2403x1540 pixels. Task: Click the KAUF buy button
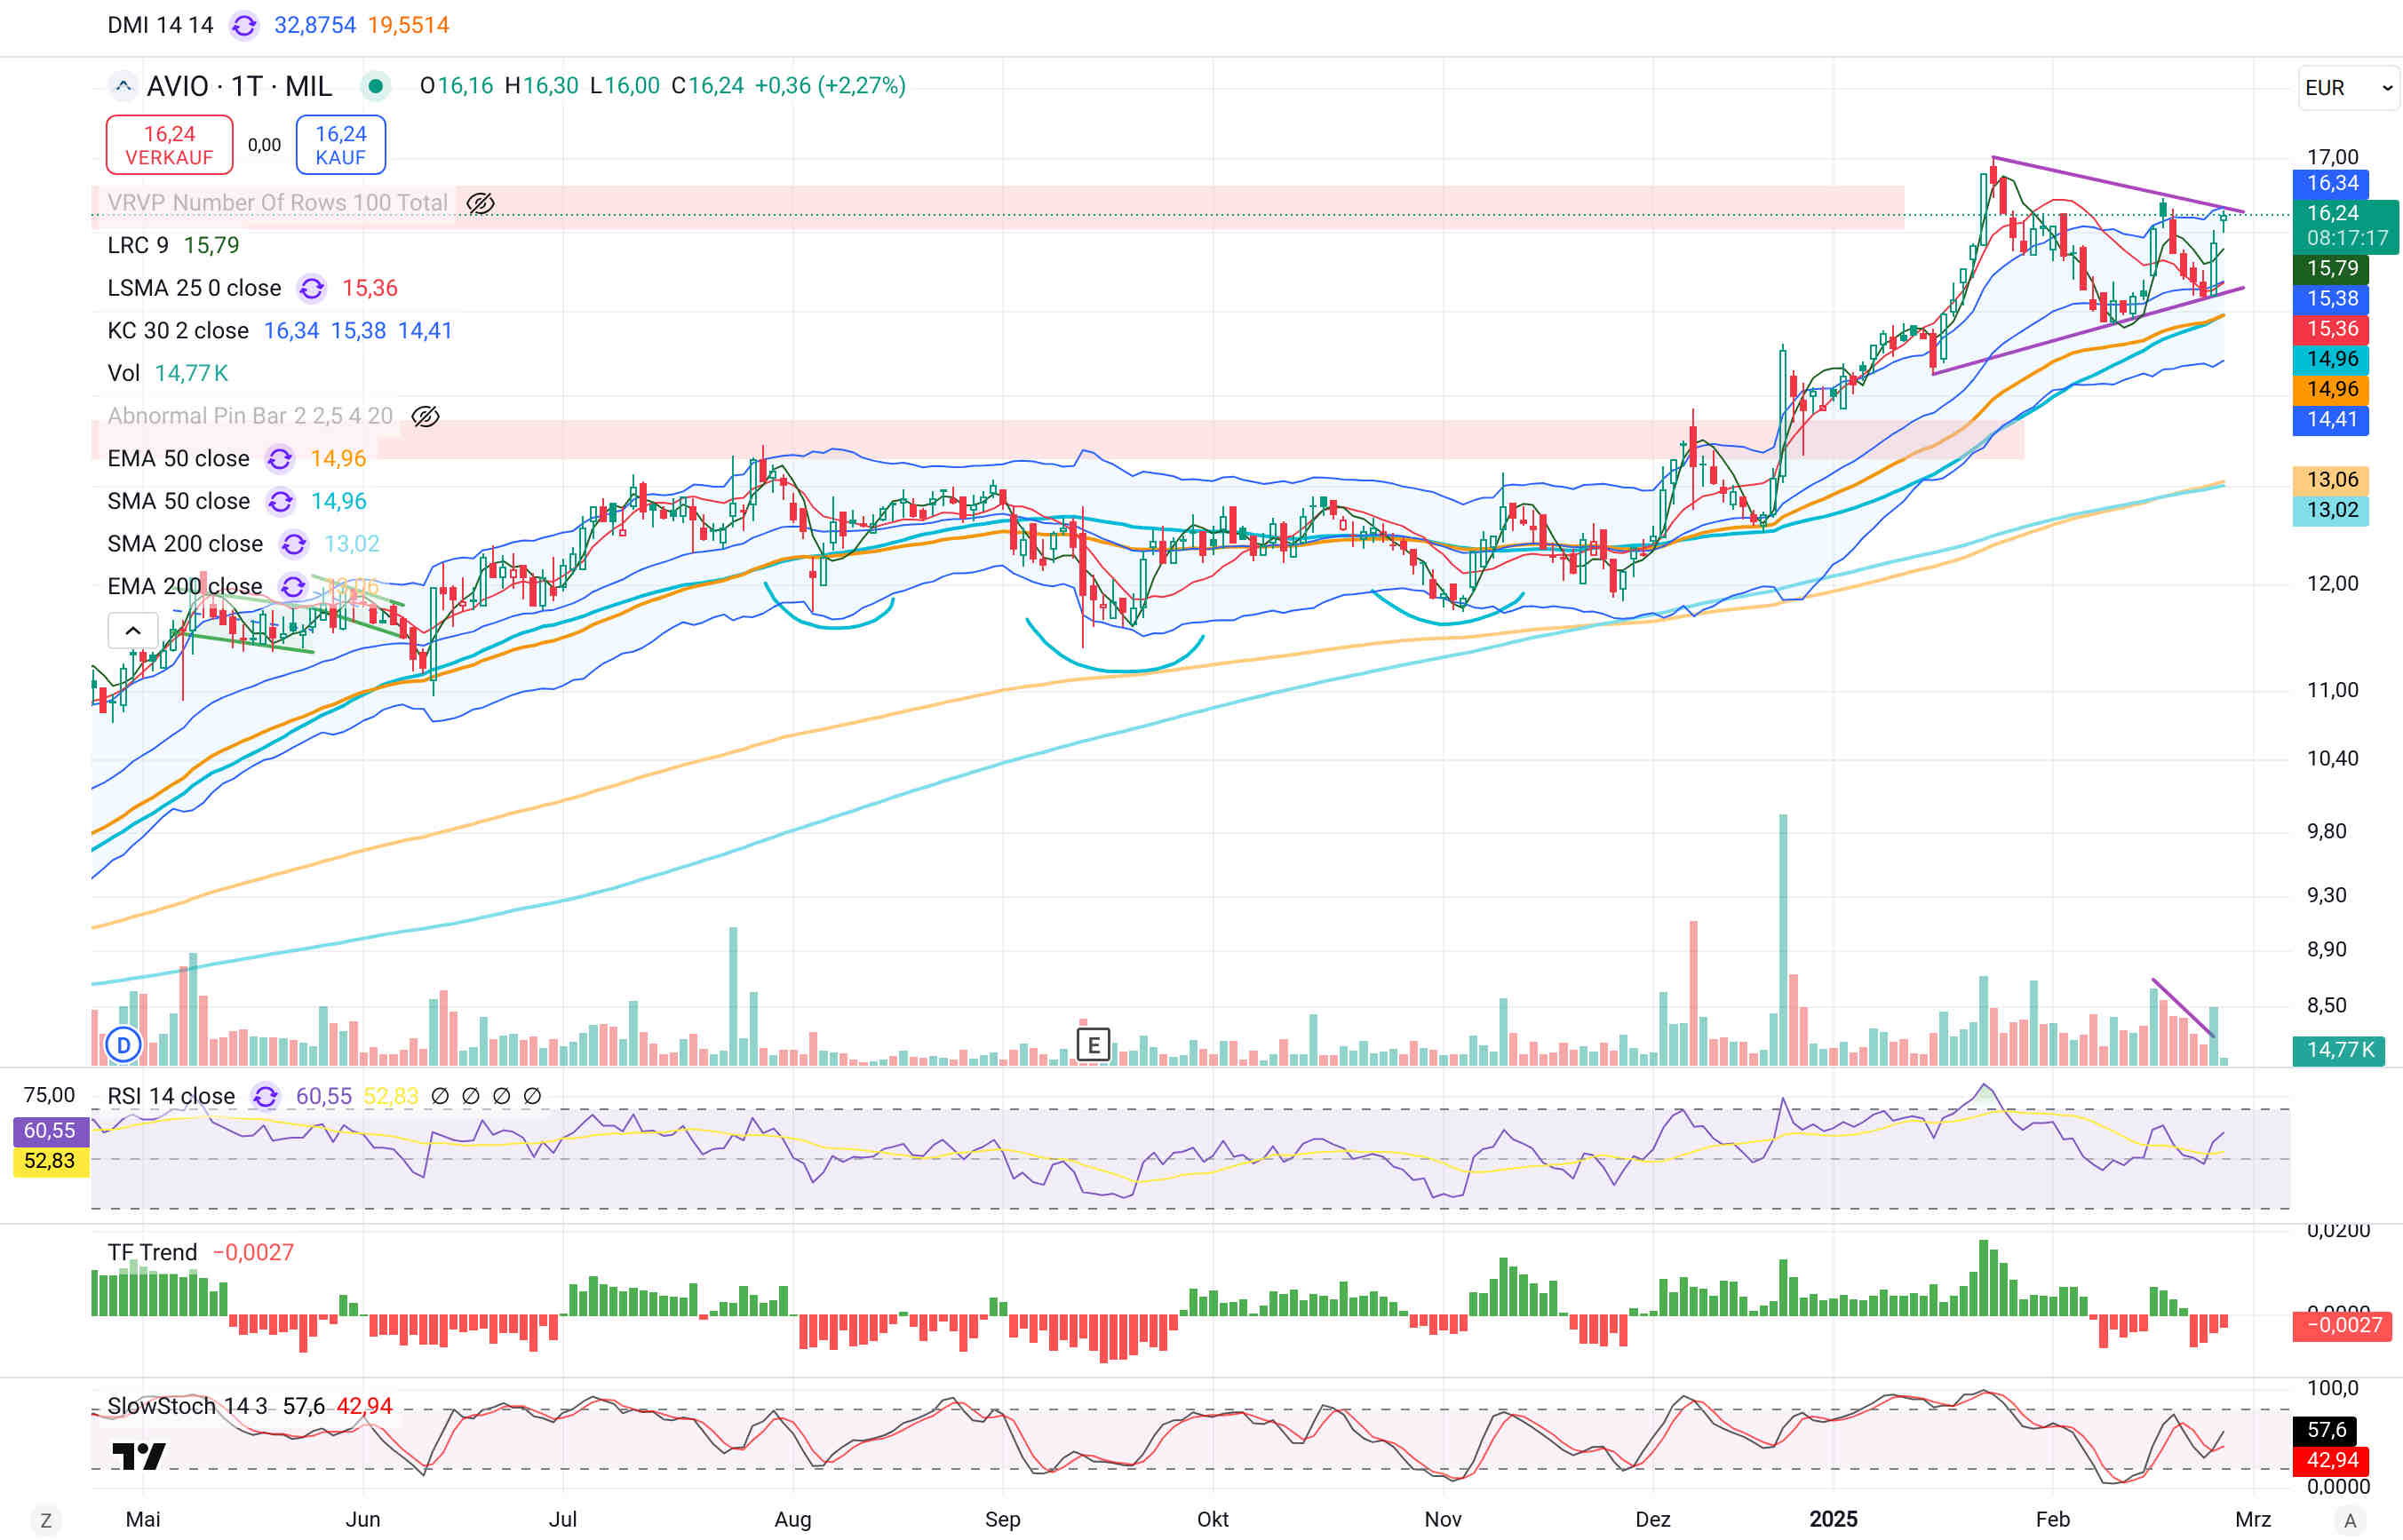340,145
